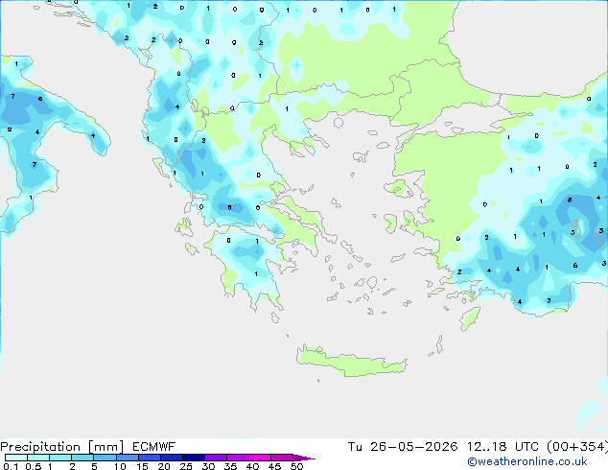Pick the legend swatch between 0.1 and 0.5
This screenshot has width=608, height=470.
(16, 458)
